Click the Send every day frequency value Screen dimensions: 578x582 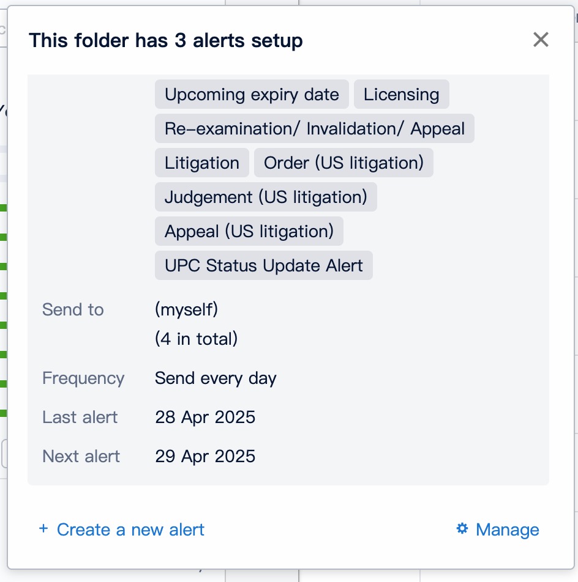tap(216, 378)
